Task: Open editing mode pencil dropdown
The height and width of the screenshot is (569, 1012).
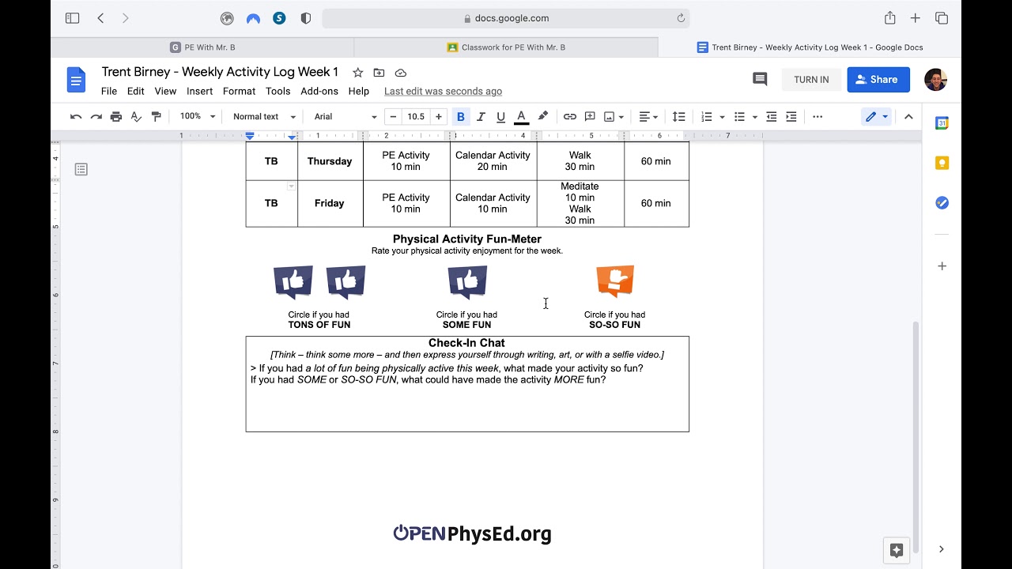Action: (x=876, y=117)
